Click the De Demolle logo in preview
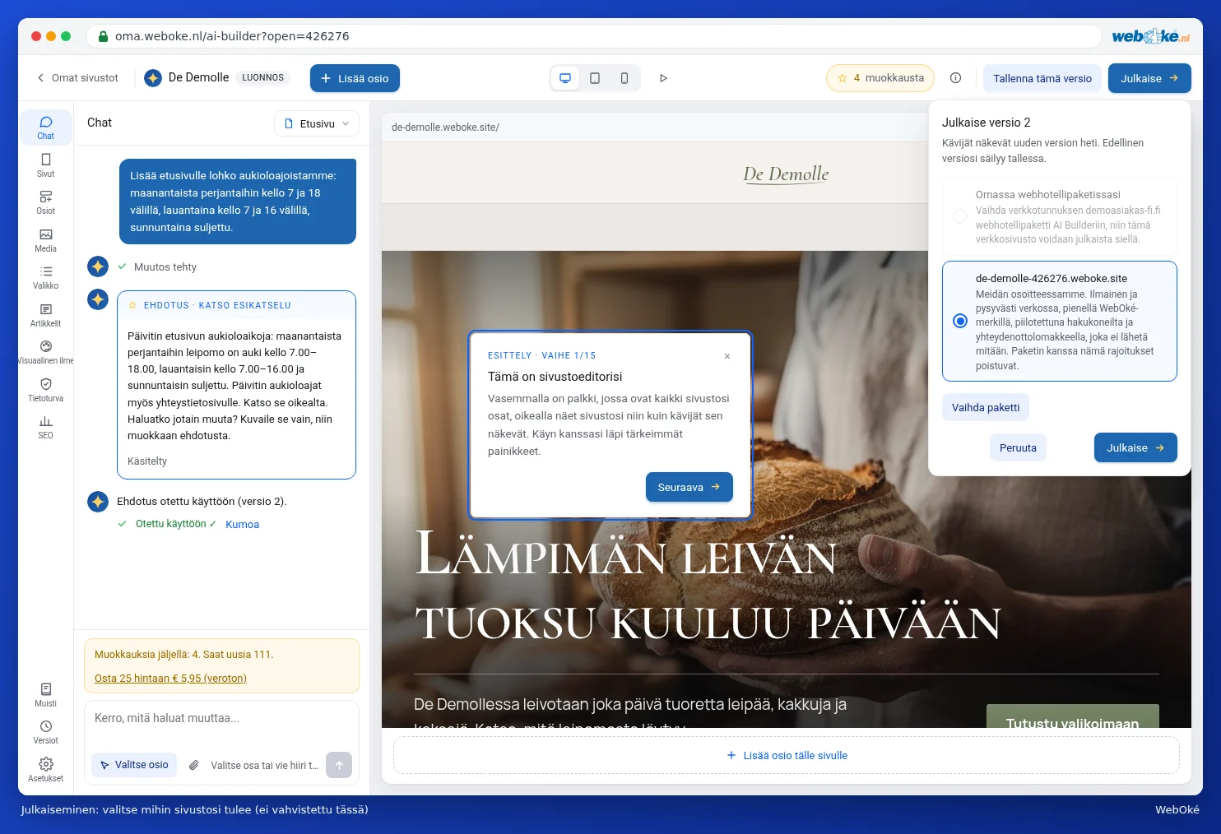Image resolution: width=1221 pixels, height=834 pixels. 786,174
